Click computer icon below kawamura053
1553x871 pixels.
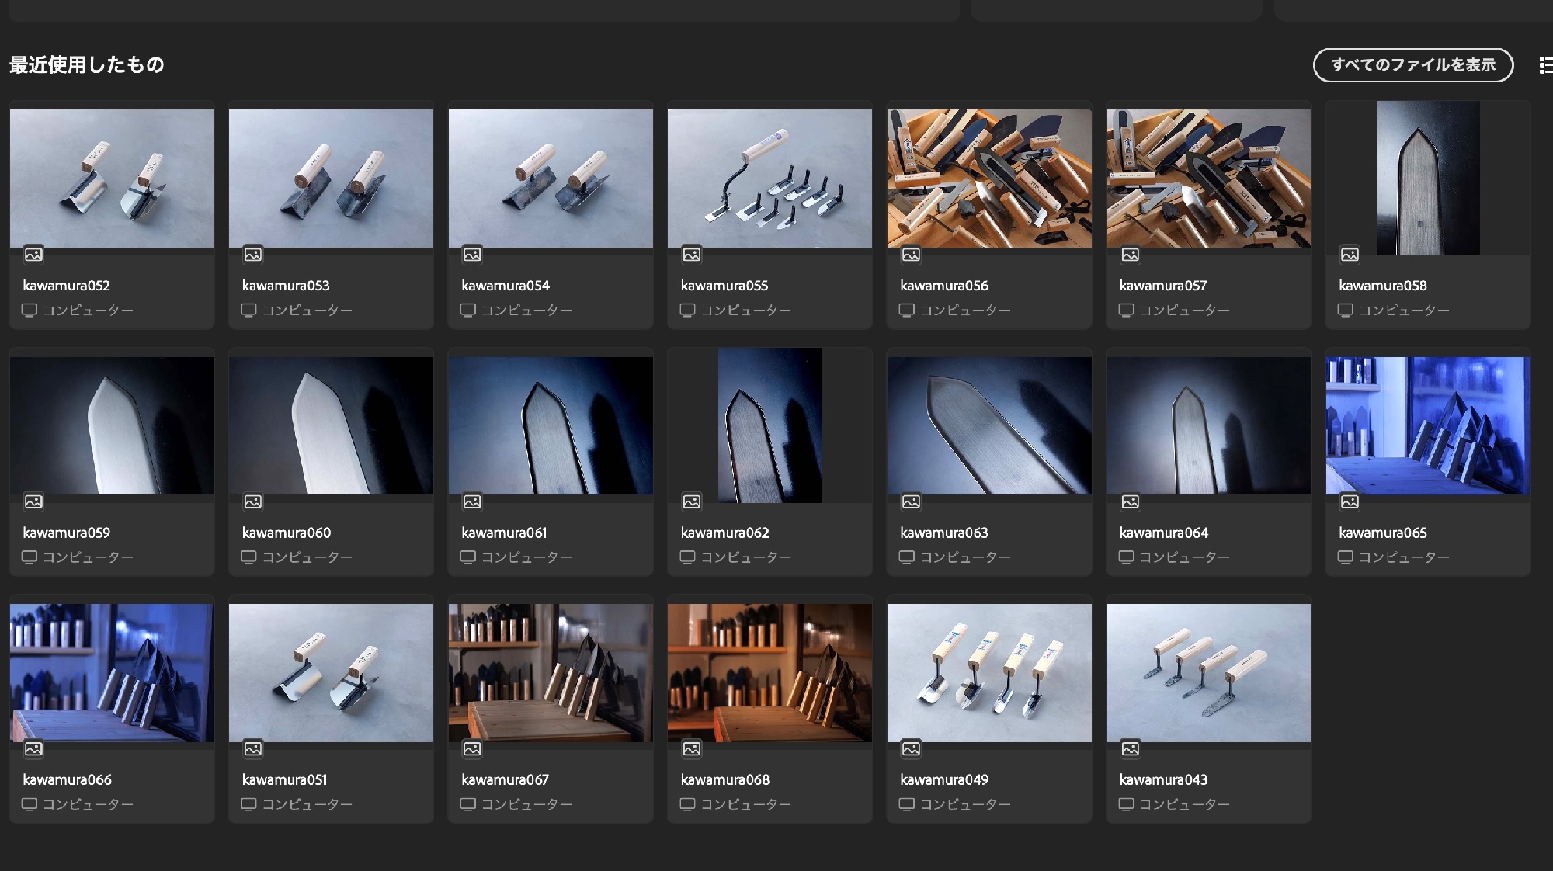[x=248, y=311]
